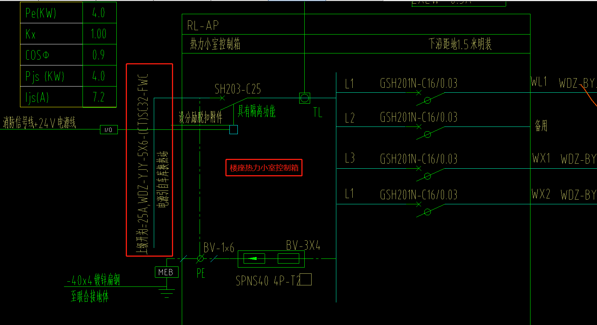Select the vertical 上级开关=25A cable text
Image resolution: width=597 pixels, height=325 pixels.
(143, 163)
